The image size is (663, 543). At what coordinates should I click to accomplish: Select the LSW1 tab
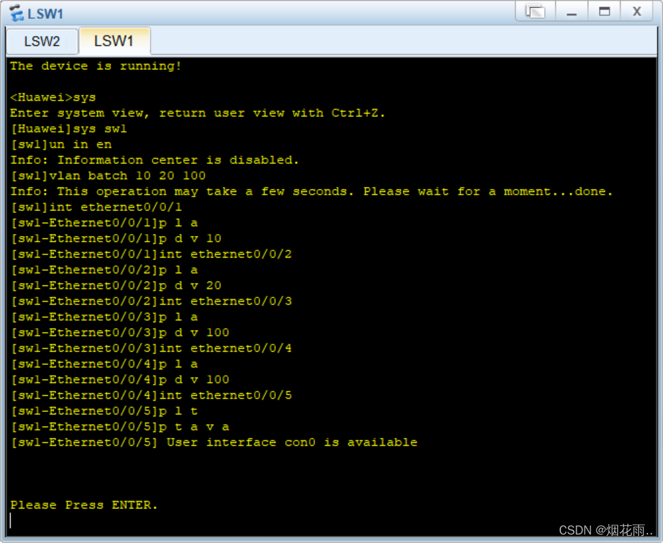[114, 41]
